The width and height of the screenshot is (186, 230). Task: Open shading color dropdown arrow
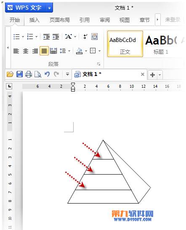coord(86,51)
